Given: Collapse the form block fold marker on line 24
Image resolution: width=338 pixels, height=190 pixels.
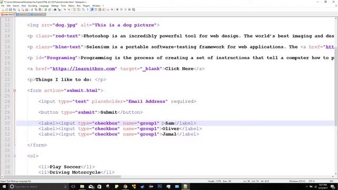Looking at the screenshot, I should click(x=15, y=90).
